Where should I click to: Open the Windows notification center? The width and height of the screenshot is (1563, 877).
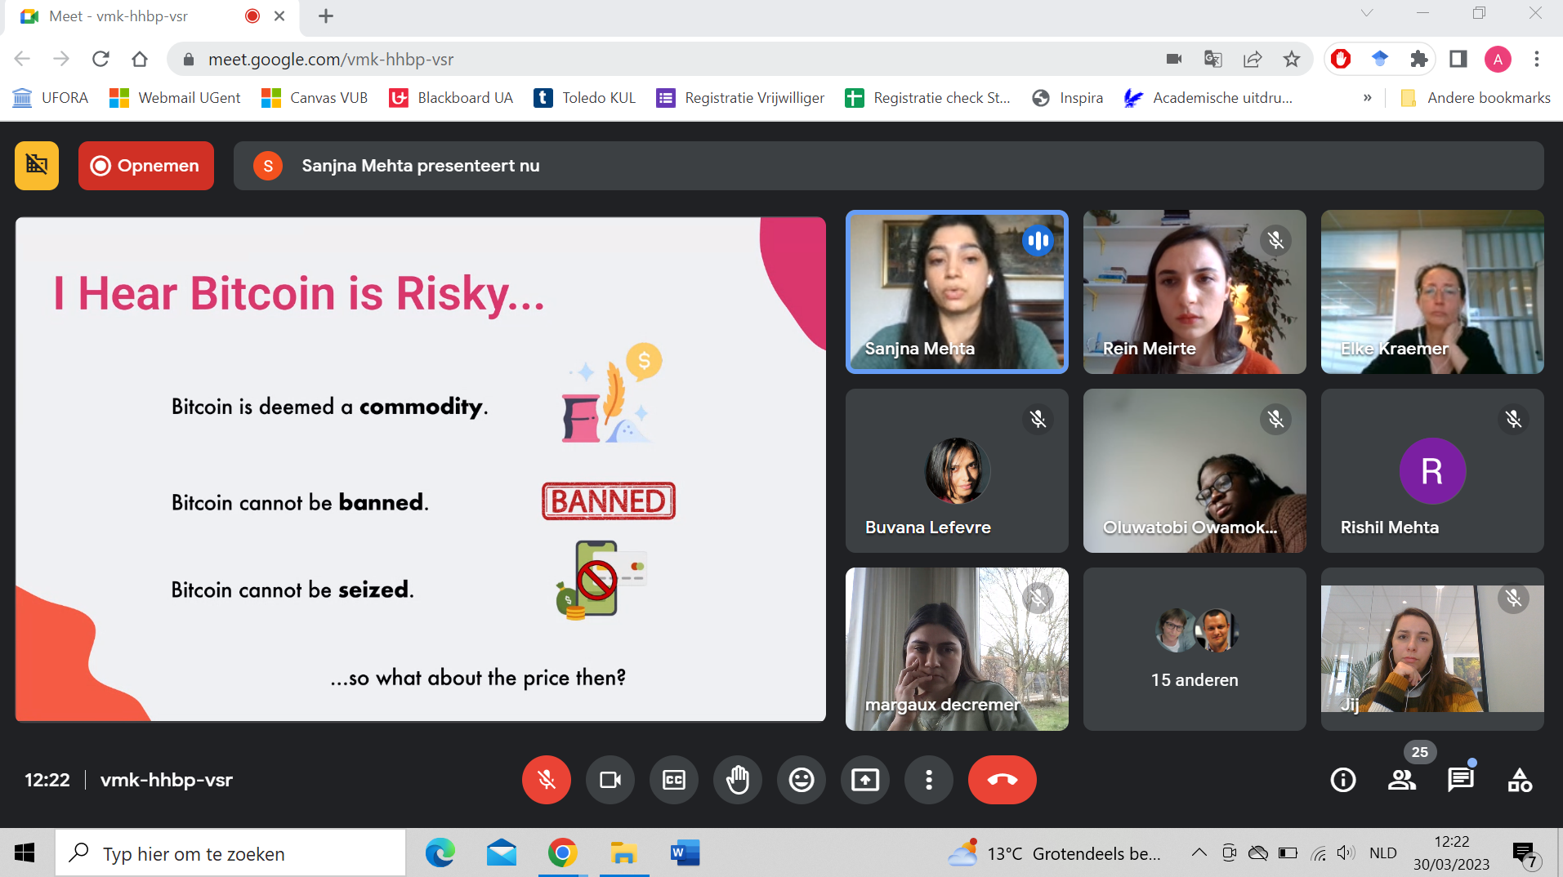[1525, 854]
